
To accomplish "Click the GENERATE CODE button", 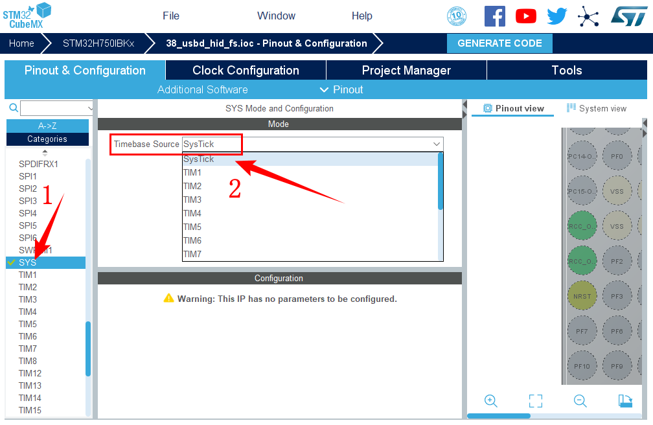I will click(x=499, y=43).
